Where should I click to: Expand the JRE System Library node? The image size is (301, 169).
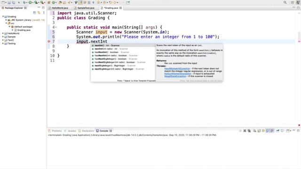pos(6,20)
